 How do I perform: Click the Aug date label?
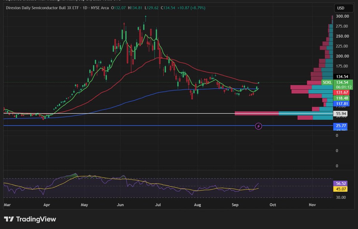tap(197, 205)
